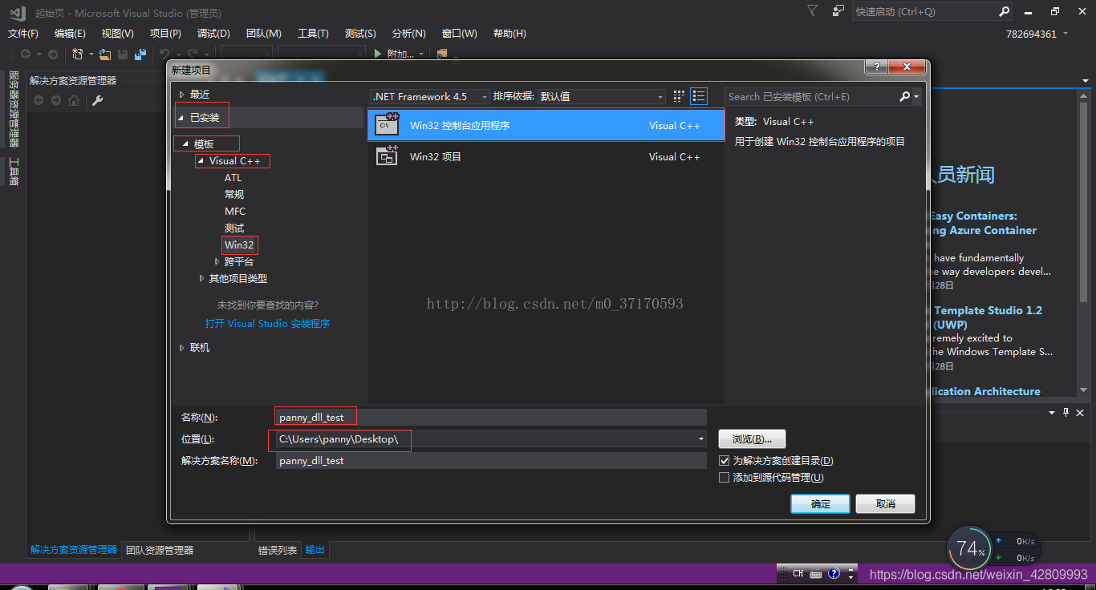This screenshot has width=1096, height=590.
Task: Select the Win32 tree item
Action: pyautogui.click(x=239, y=245)
